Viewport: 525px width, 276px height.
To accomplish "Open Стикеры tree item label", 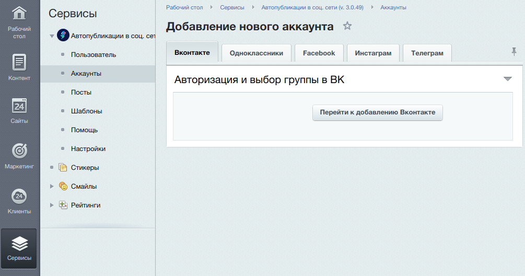I will (85, 167).
